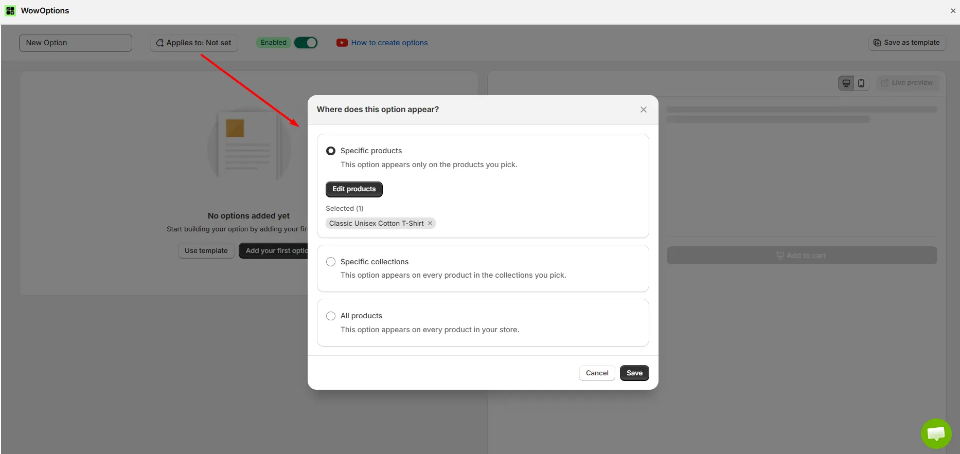
Task: Click the YouTube video icon
Action: 342,43
